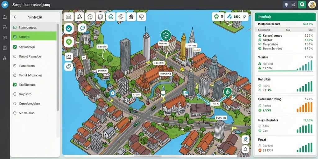Click the green header of the right statistics panel

pyautogui.click(x=285, y=17)
